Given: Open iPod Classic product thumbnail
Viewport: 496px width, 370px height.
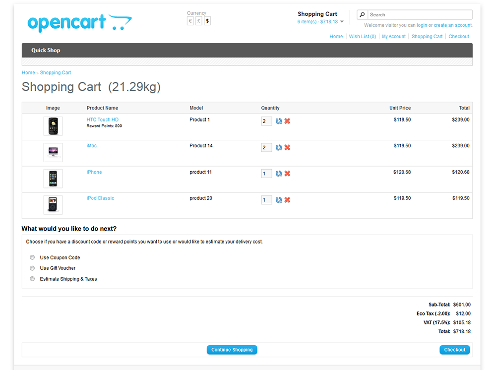Looking at the screenshot, I should (53, 205).
